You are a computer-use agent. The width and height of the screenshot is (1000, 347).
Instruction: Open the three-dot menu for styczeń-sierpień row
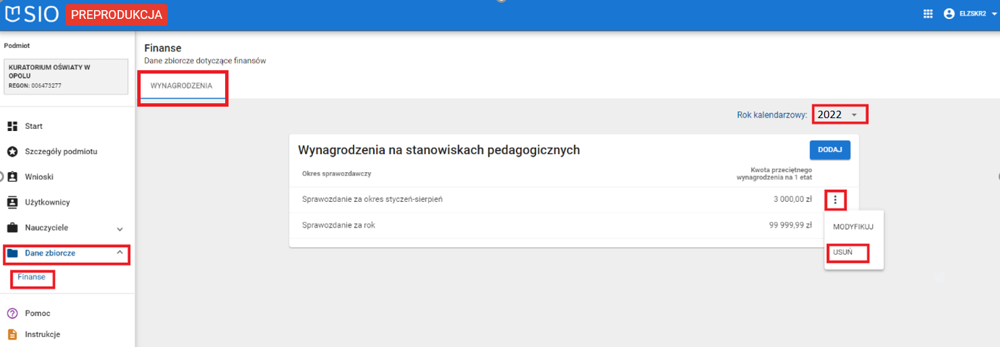point(836,200)
